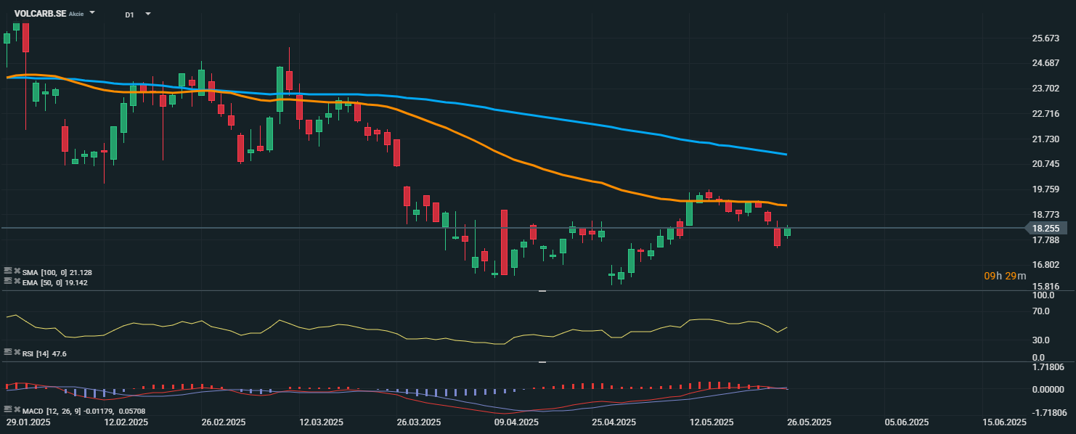Click the 21.730 price axis label
This screenshot has height=434, width=1076.
[x=1045, y=139]
